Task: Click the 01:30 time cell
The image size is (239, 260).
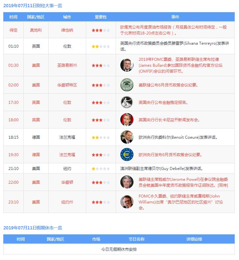Action: (x=13, y=65)
